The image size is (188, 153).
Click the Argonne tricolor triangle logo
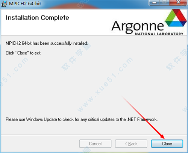click(x=176, y=18)
